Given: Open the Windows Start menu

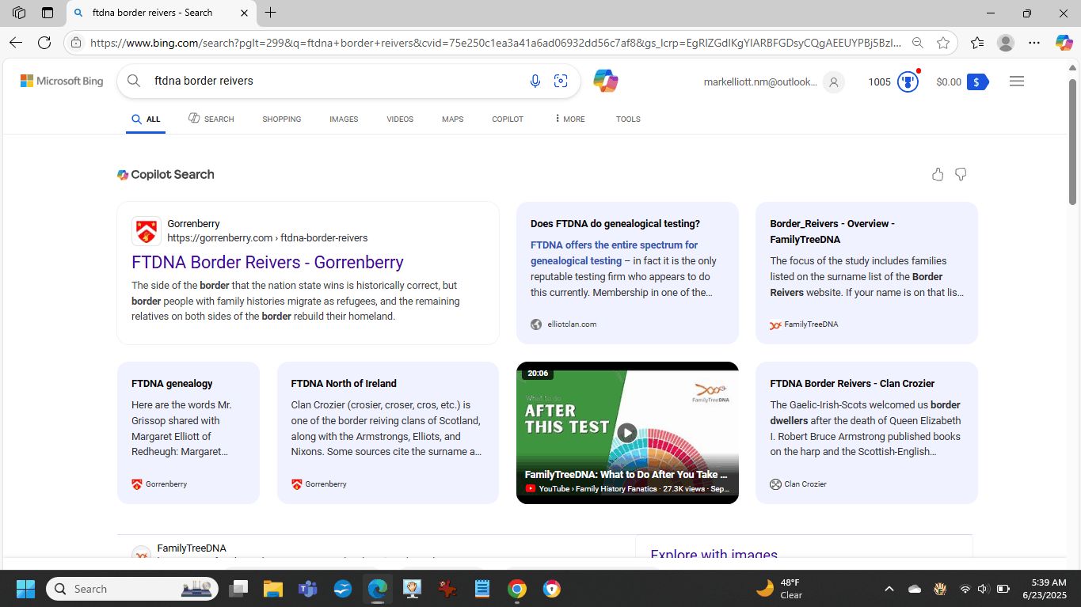Looking at the screenshot, I should [25, 589].
